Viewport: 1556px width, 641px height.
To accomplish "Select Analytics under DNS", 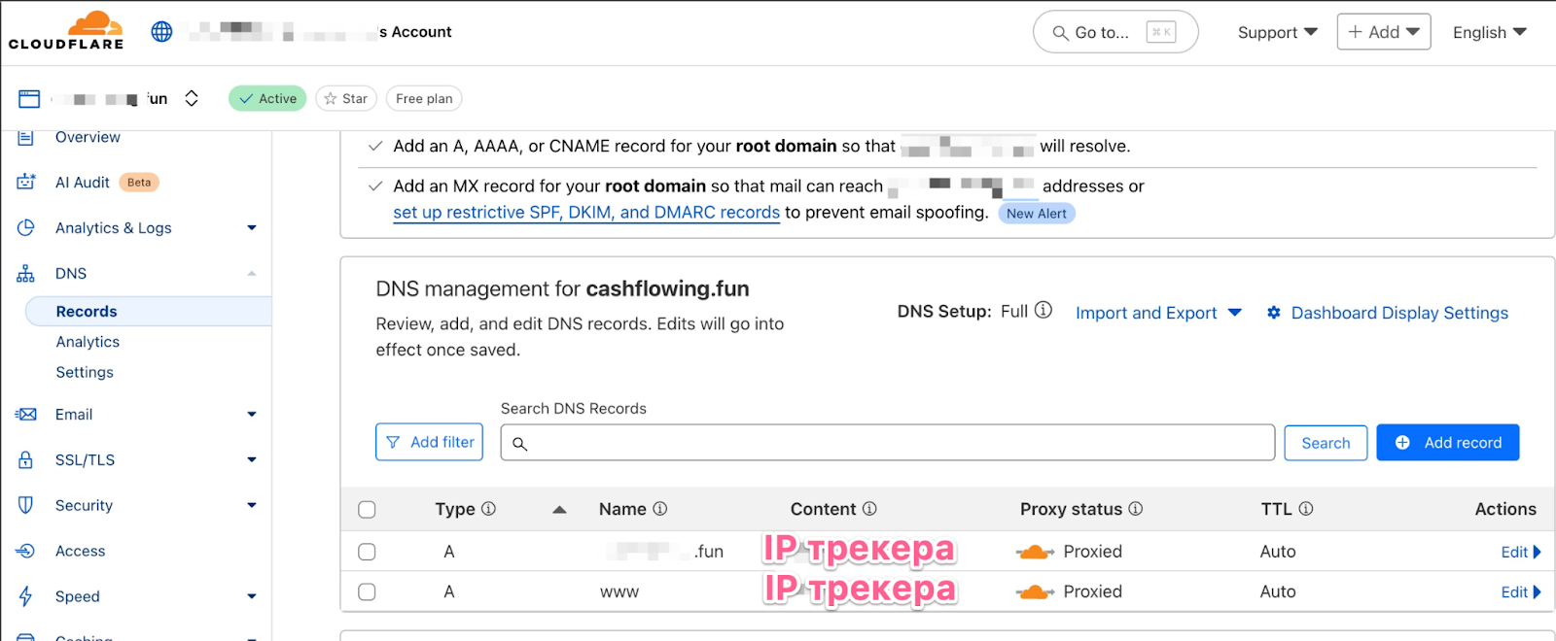I will click(x=88, y=342).
